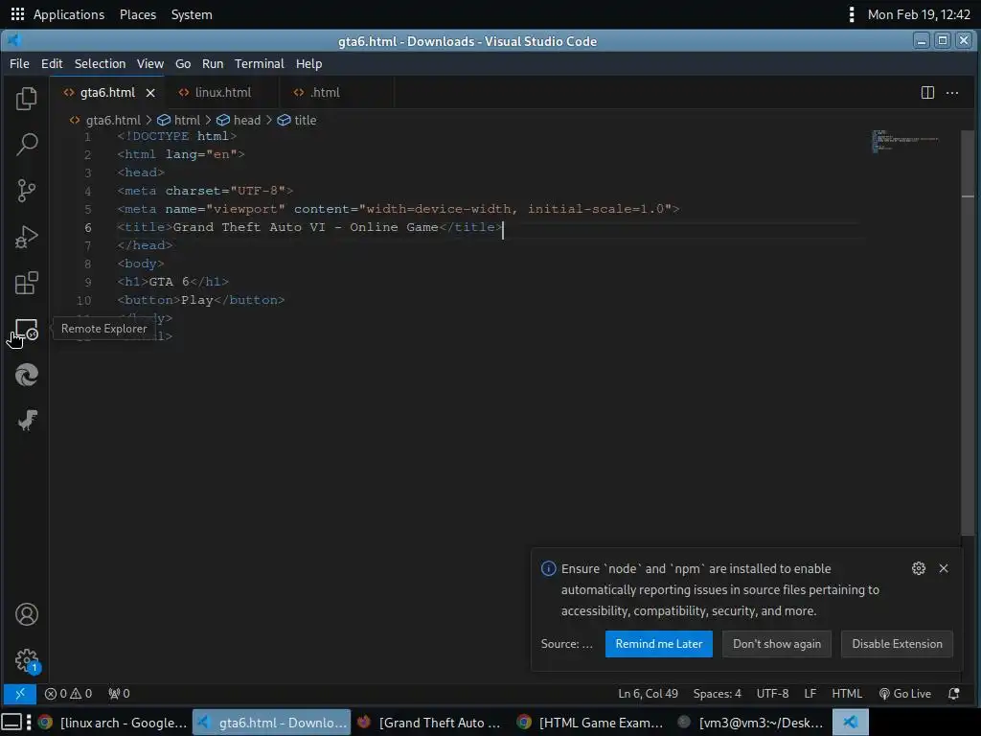Click the remote window indicator in status bar
The width and height of the screenshot is (981, 736).
pyautogui.click(x=20, y=694)
